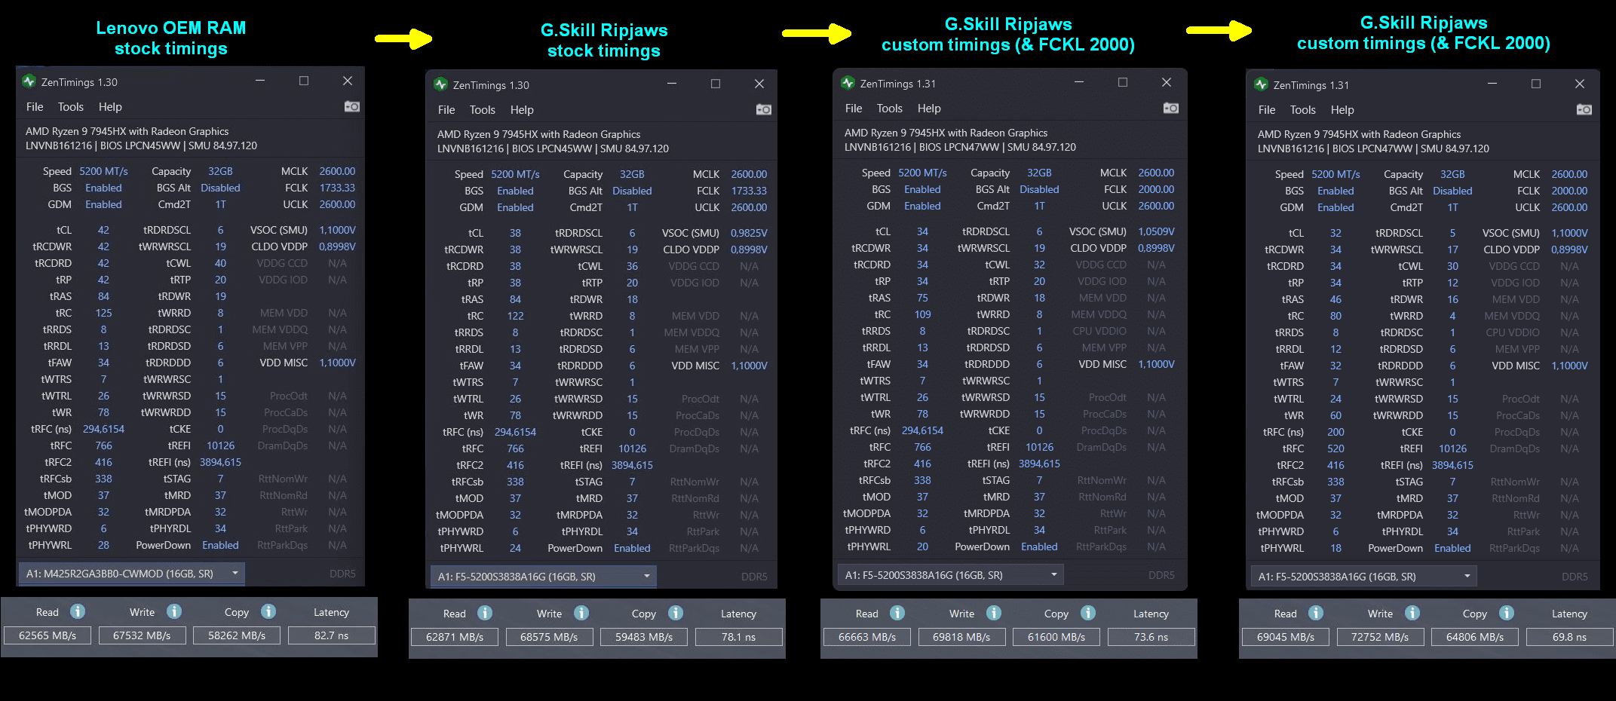
Task: Open File menu in third ZenTimings window
Action: coord(854,109)
